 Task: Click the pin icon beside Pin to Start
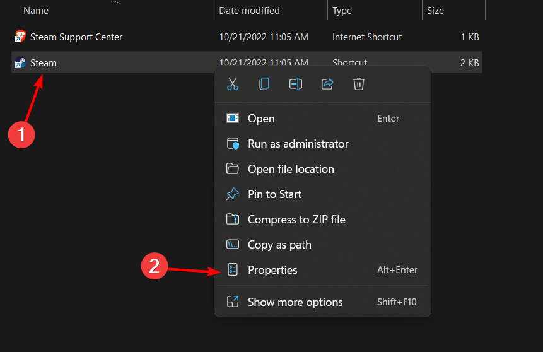232,194
